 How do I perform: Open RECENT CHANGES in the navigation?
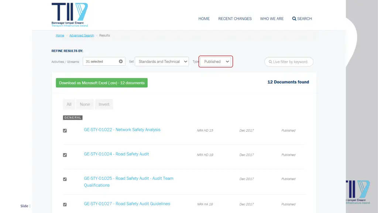pyautogui.click(x=235, y=18)
